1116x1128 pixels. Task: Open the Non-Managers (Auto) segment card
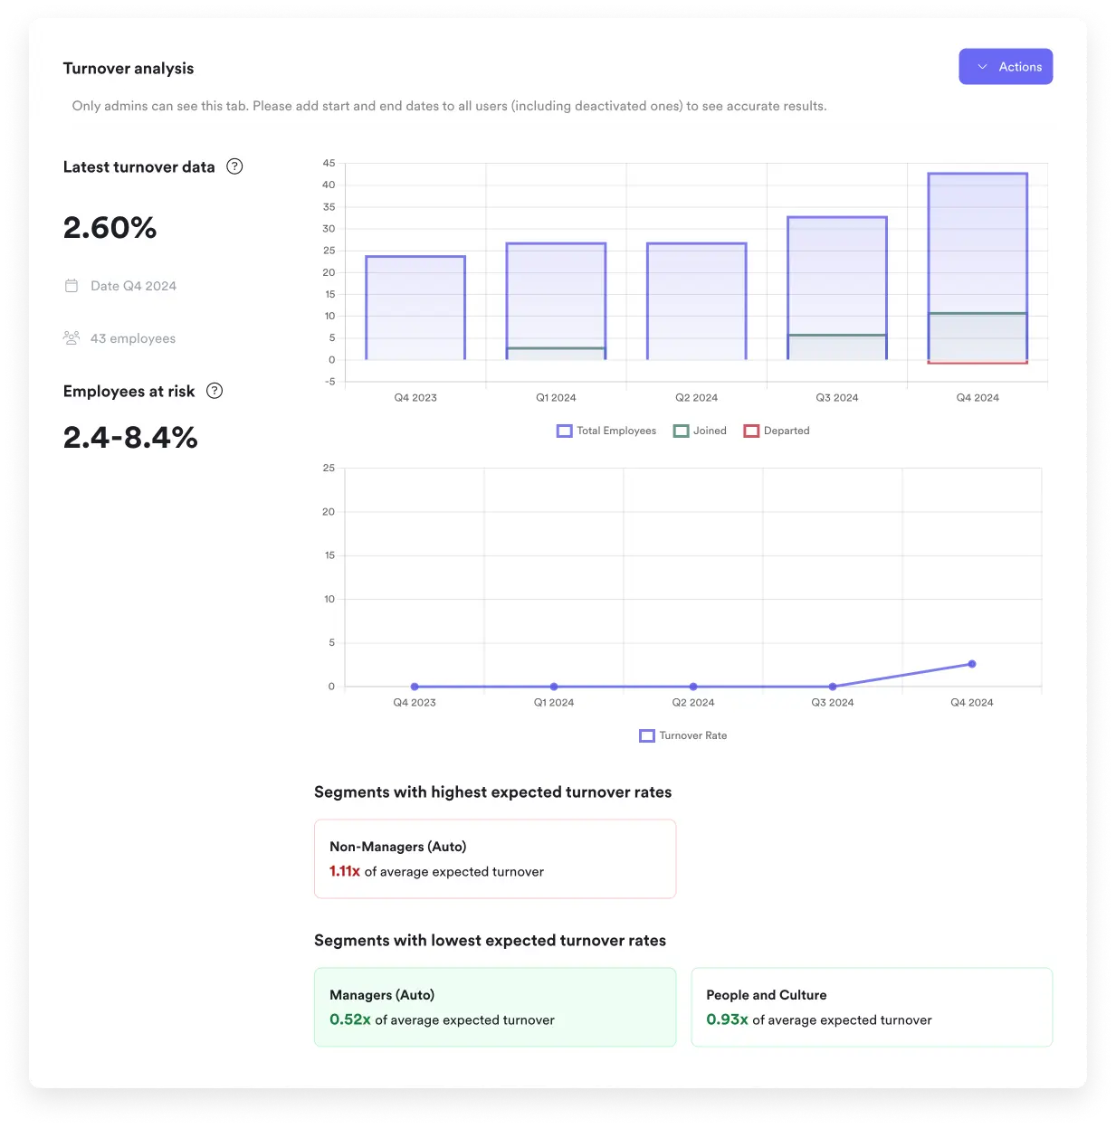(x=495, y=858)
